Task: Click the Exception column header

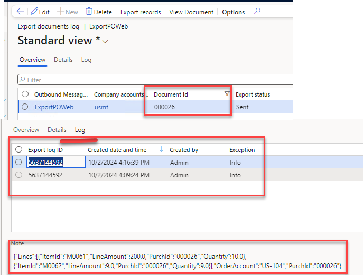Action: (242, 150)
